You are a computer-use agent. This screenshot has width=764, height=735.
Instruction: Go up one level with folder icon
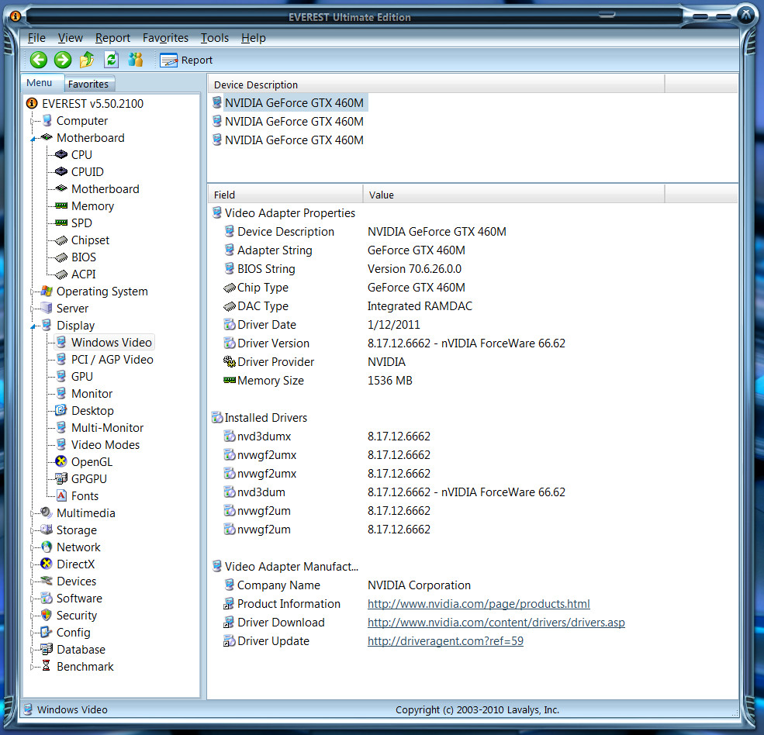coord(87,60)
